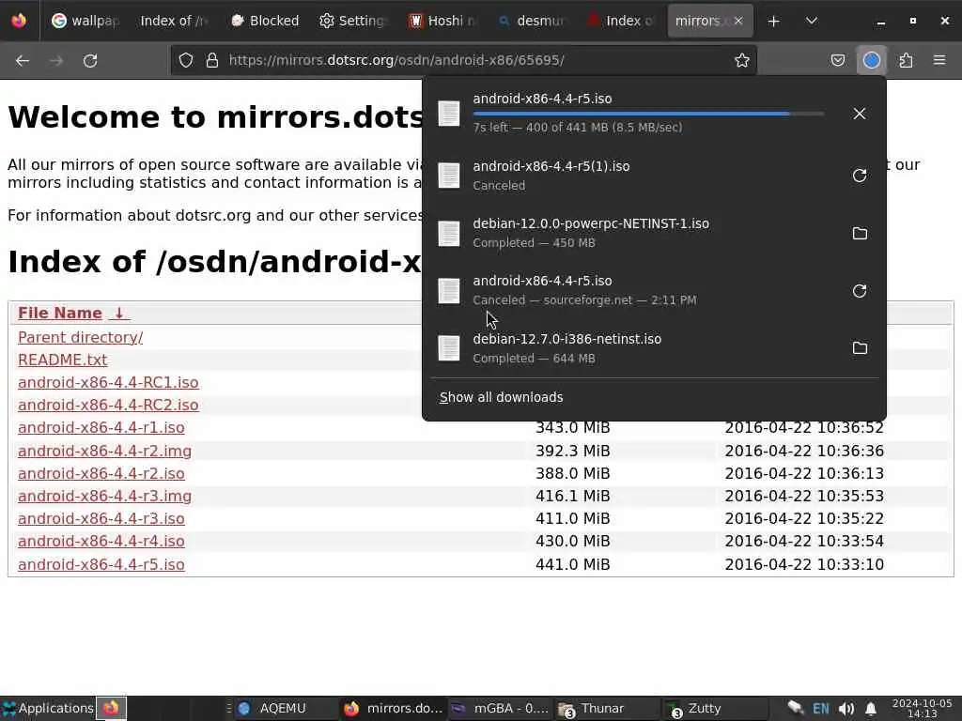Download android-x86-4.4-r3.img
This screenshot has width=962, height=721.
(105, 496)
